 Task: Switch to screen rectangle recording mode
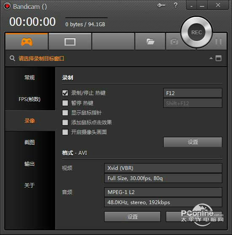pyautogui.click(x=70, y=41)
